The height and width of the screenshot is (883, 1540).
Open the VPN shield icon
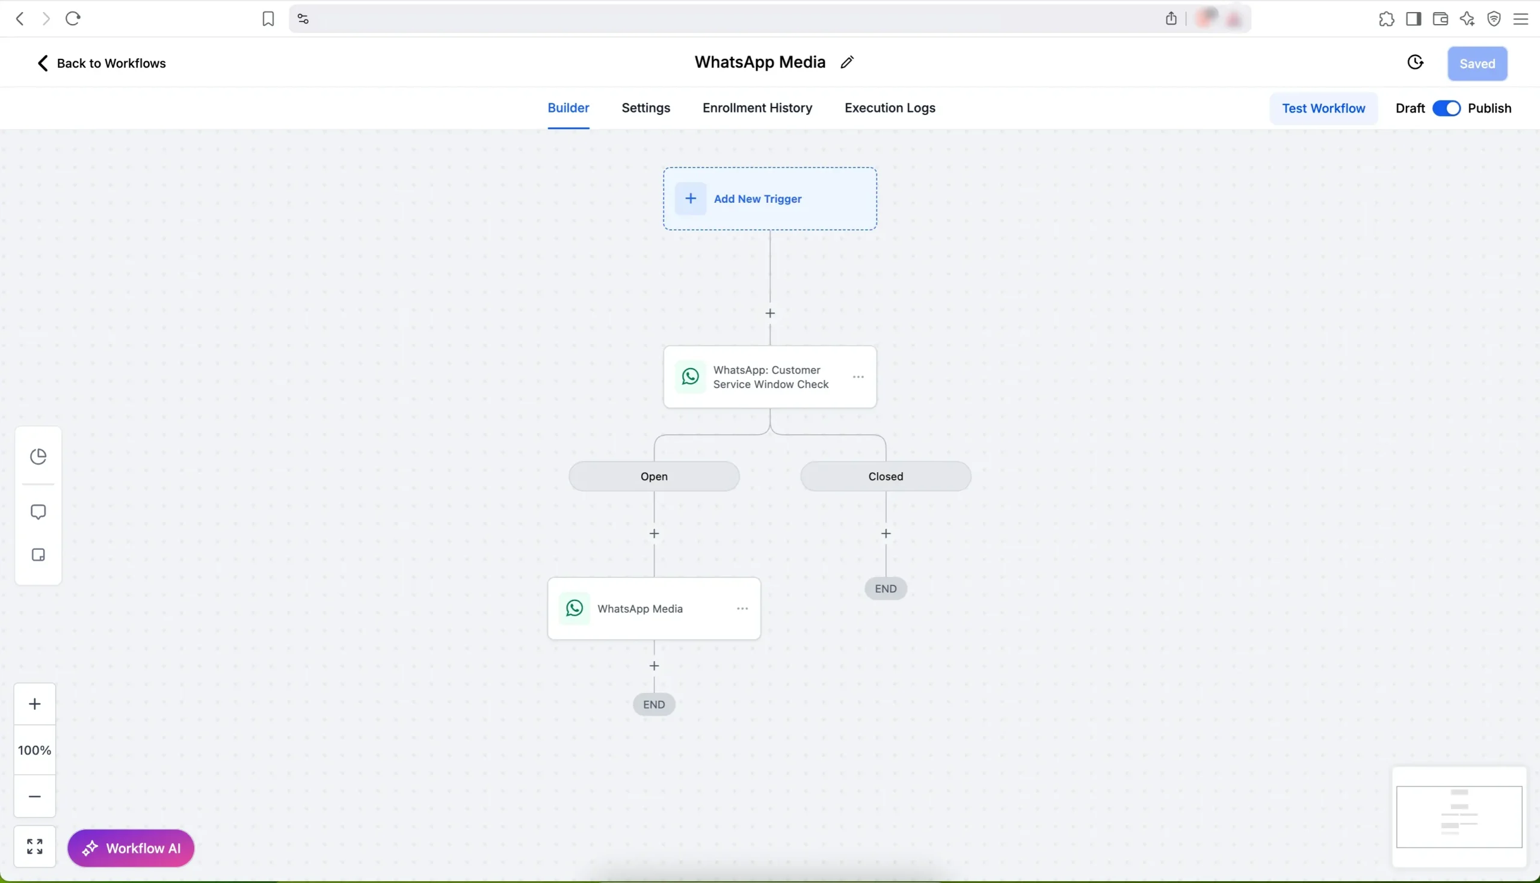pos(1494,19)
